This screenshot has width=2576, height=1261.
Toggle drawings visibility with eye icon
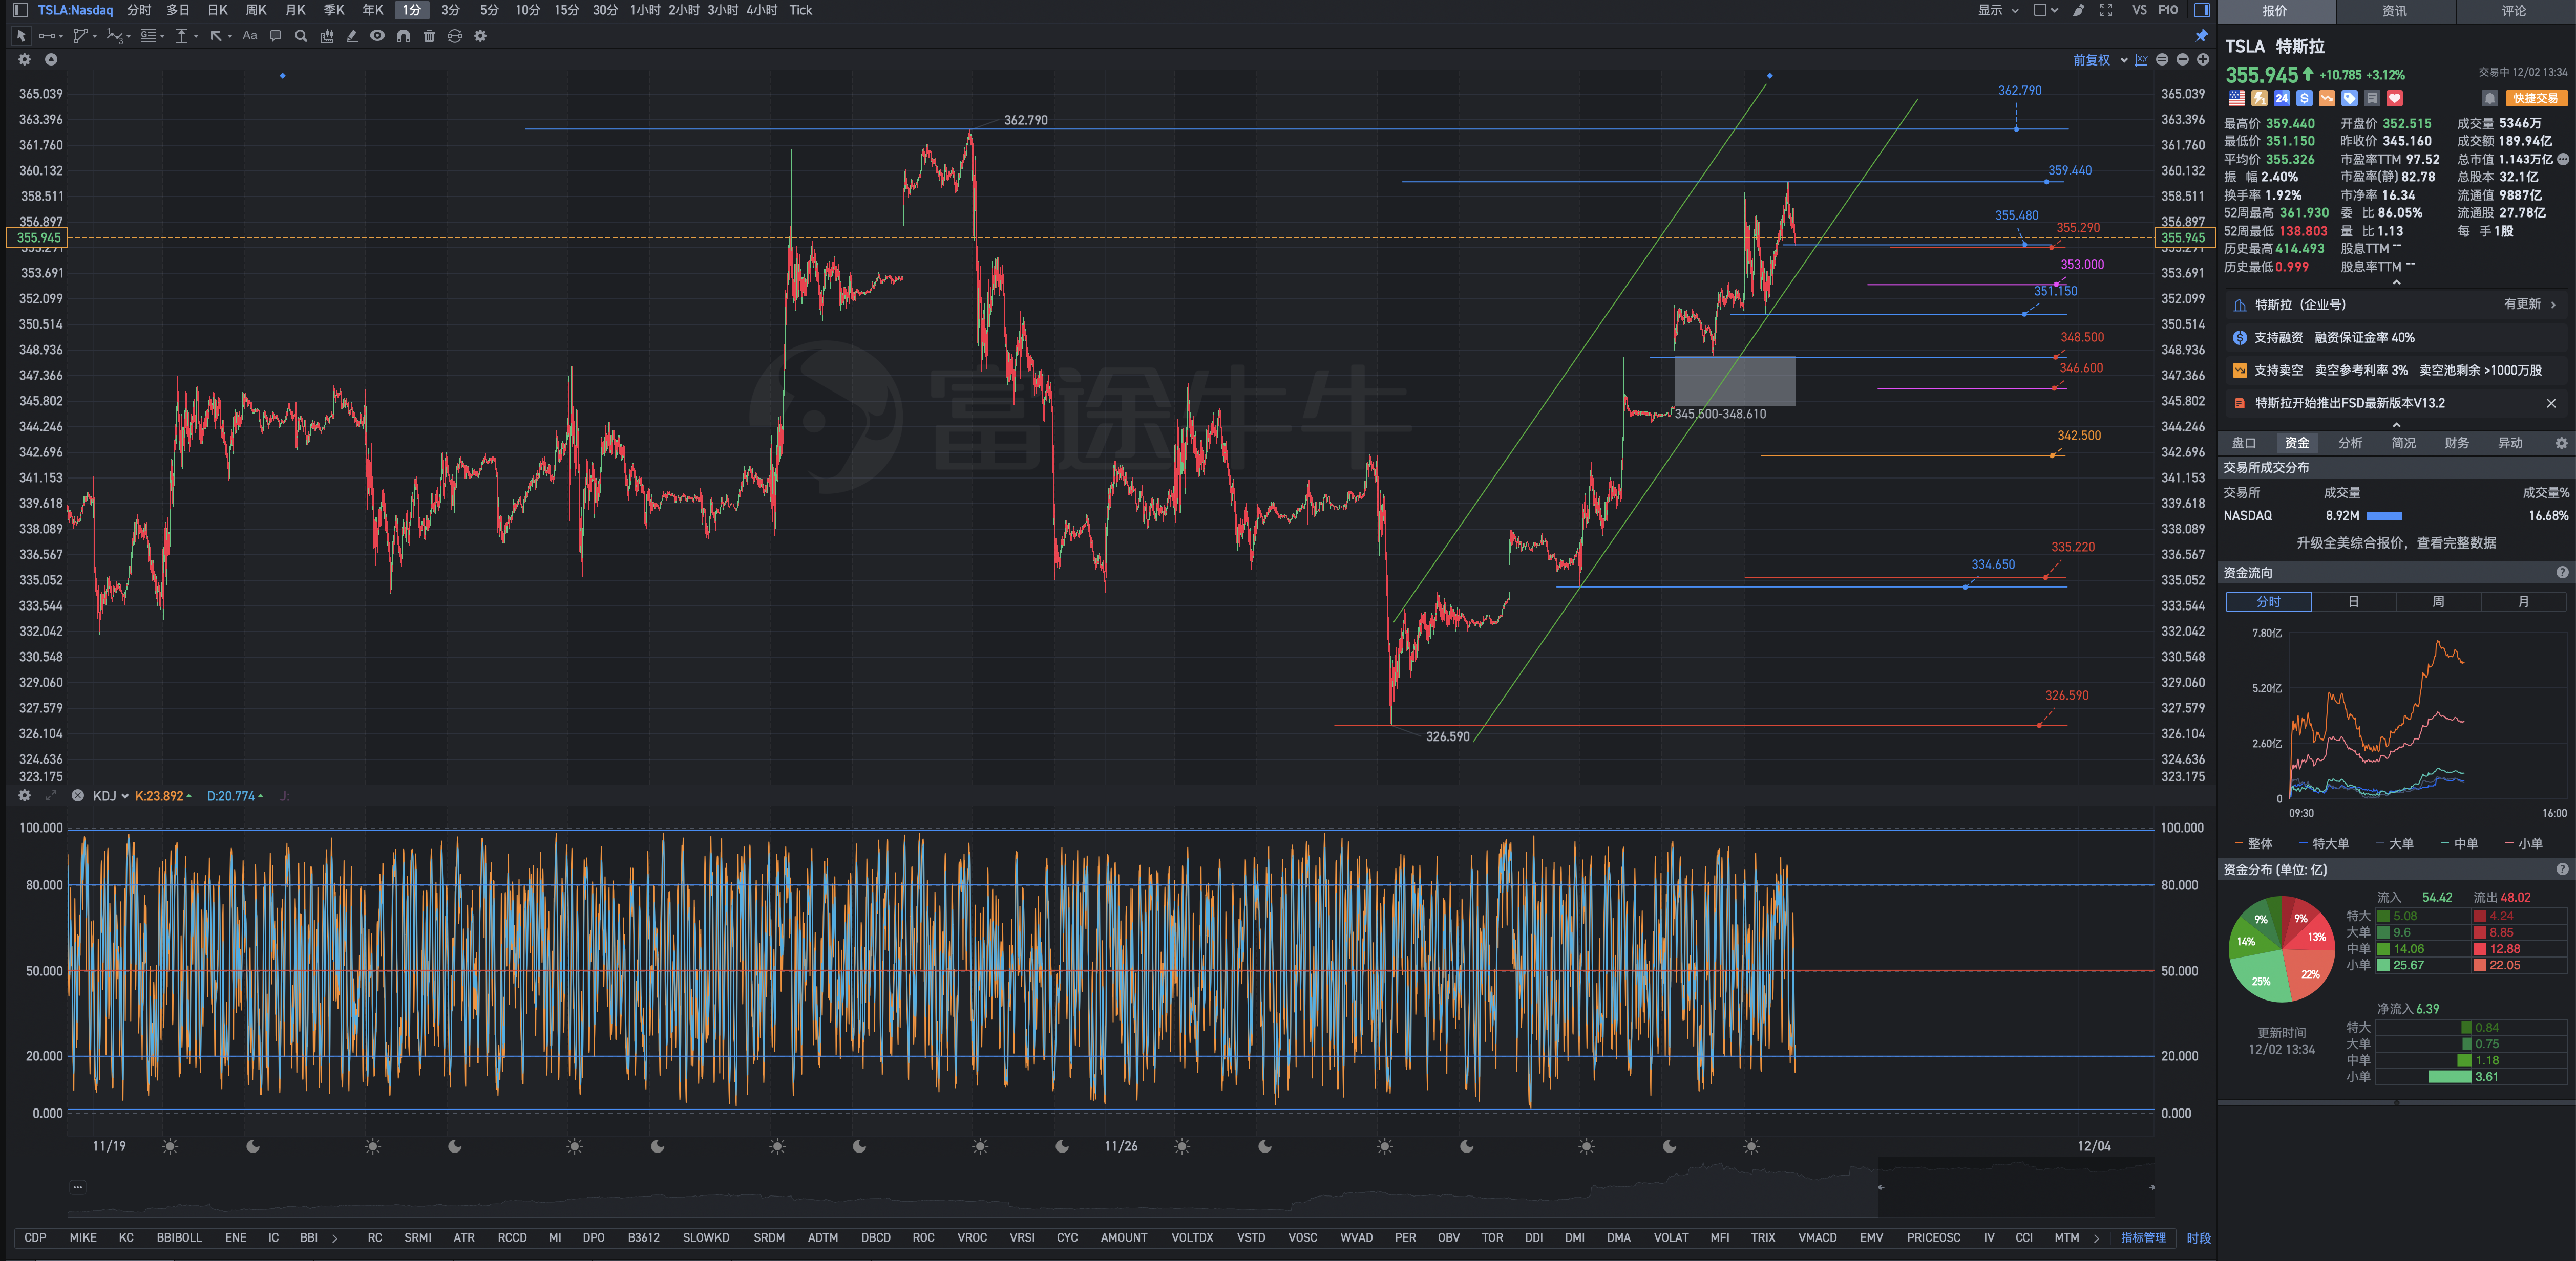(377, 36)
